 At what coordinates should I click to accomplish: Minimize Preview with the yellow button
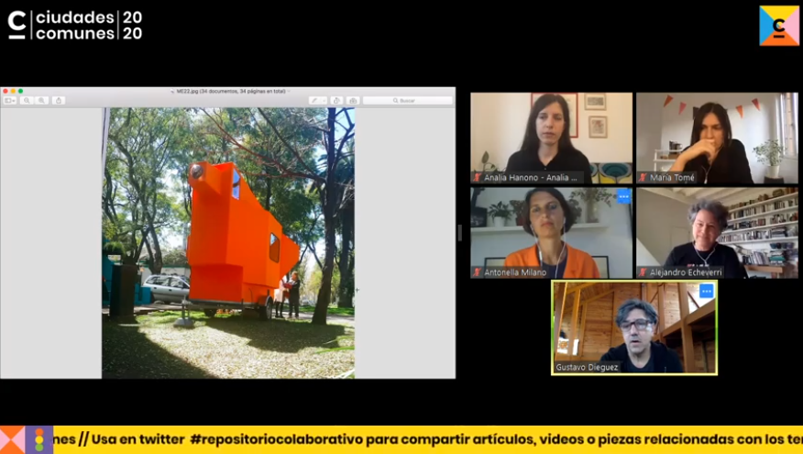13,91
